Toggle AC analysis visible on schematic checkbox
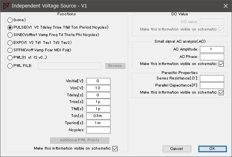 (x=221, y=64)
